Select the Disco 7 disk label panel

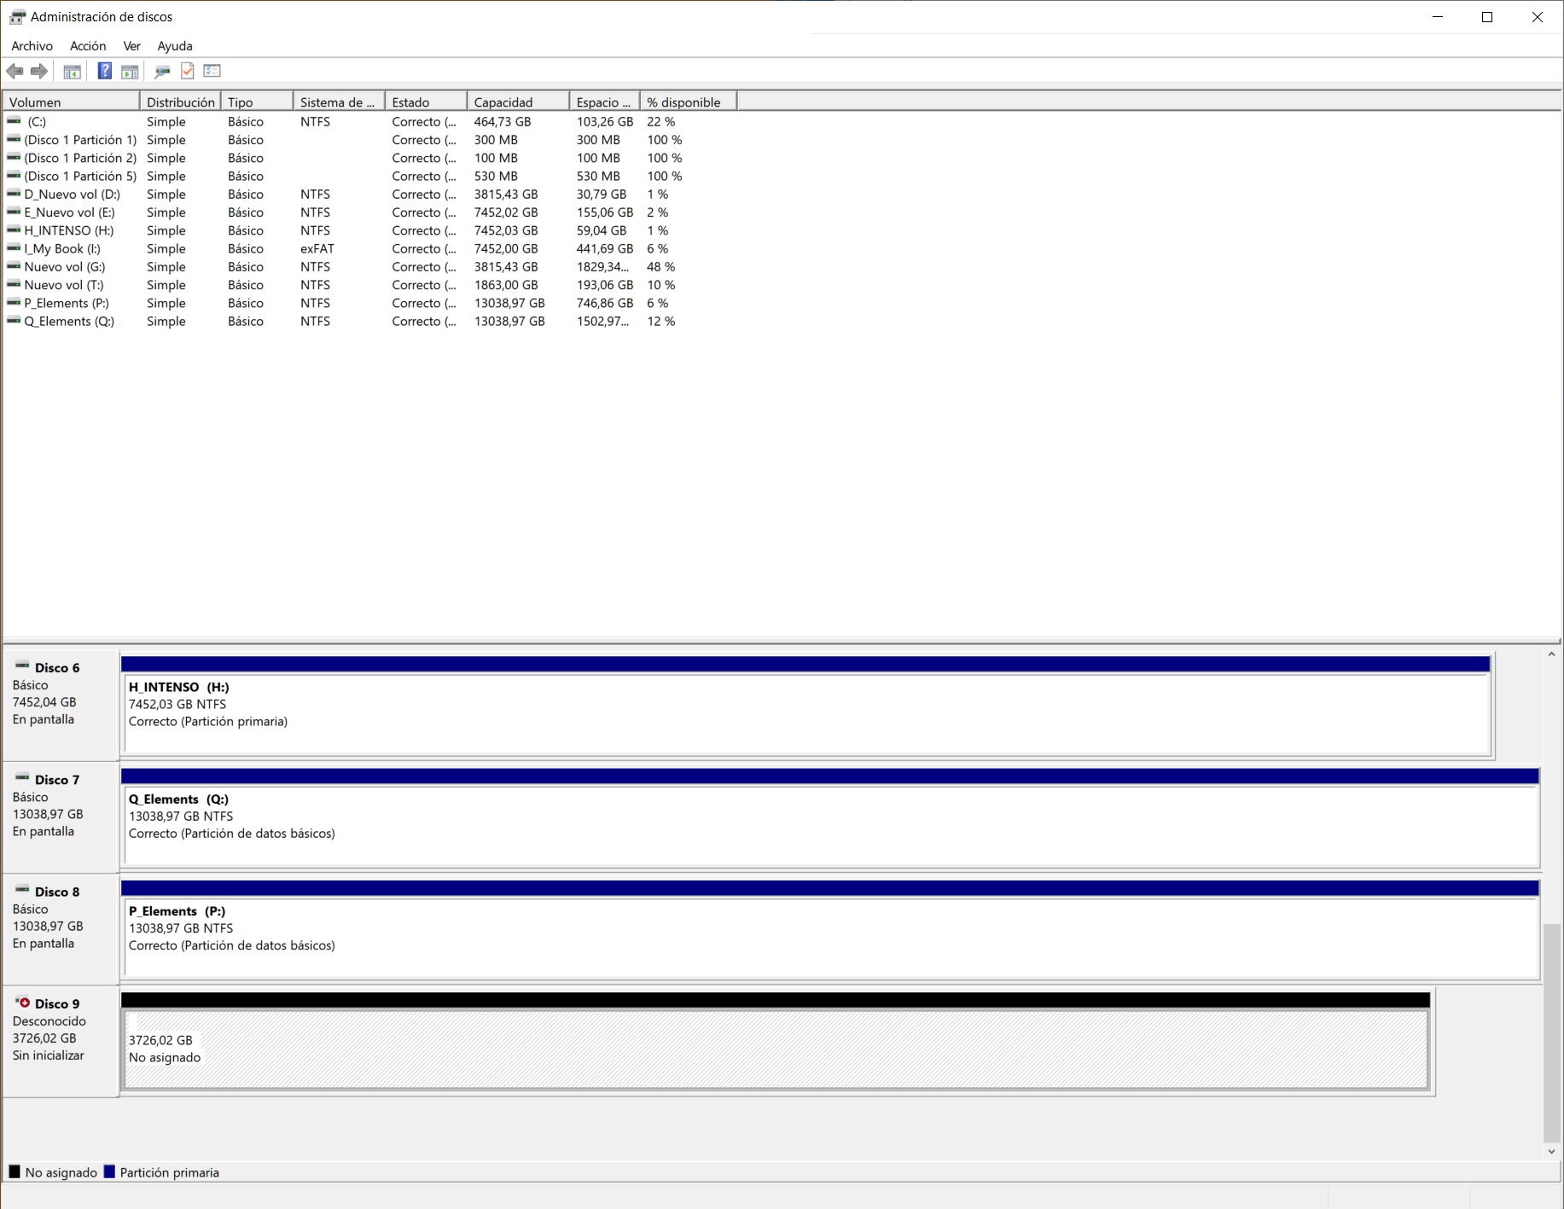click(60, 815)
